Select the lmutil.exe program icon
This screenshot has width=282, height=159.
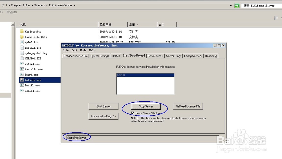click(x=22, y=85)
